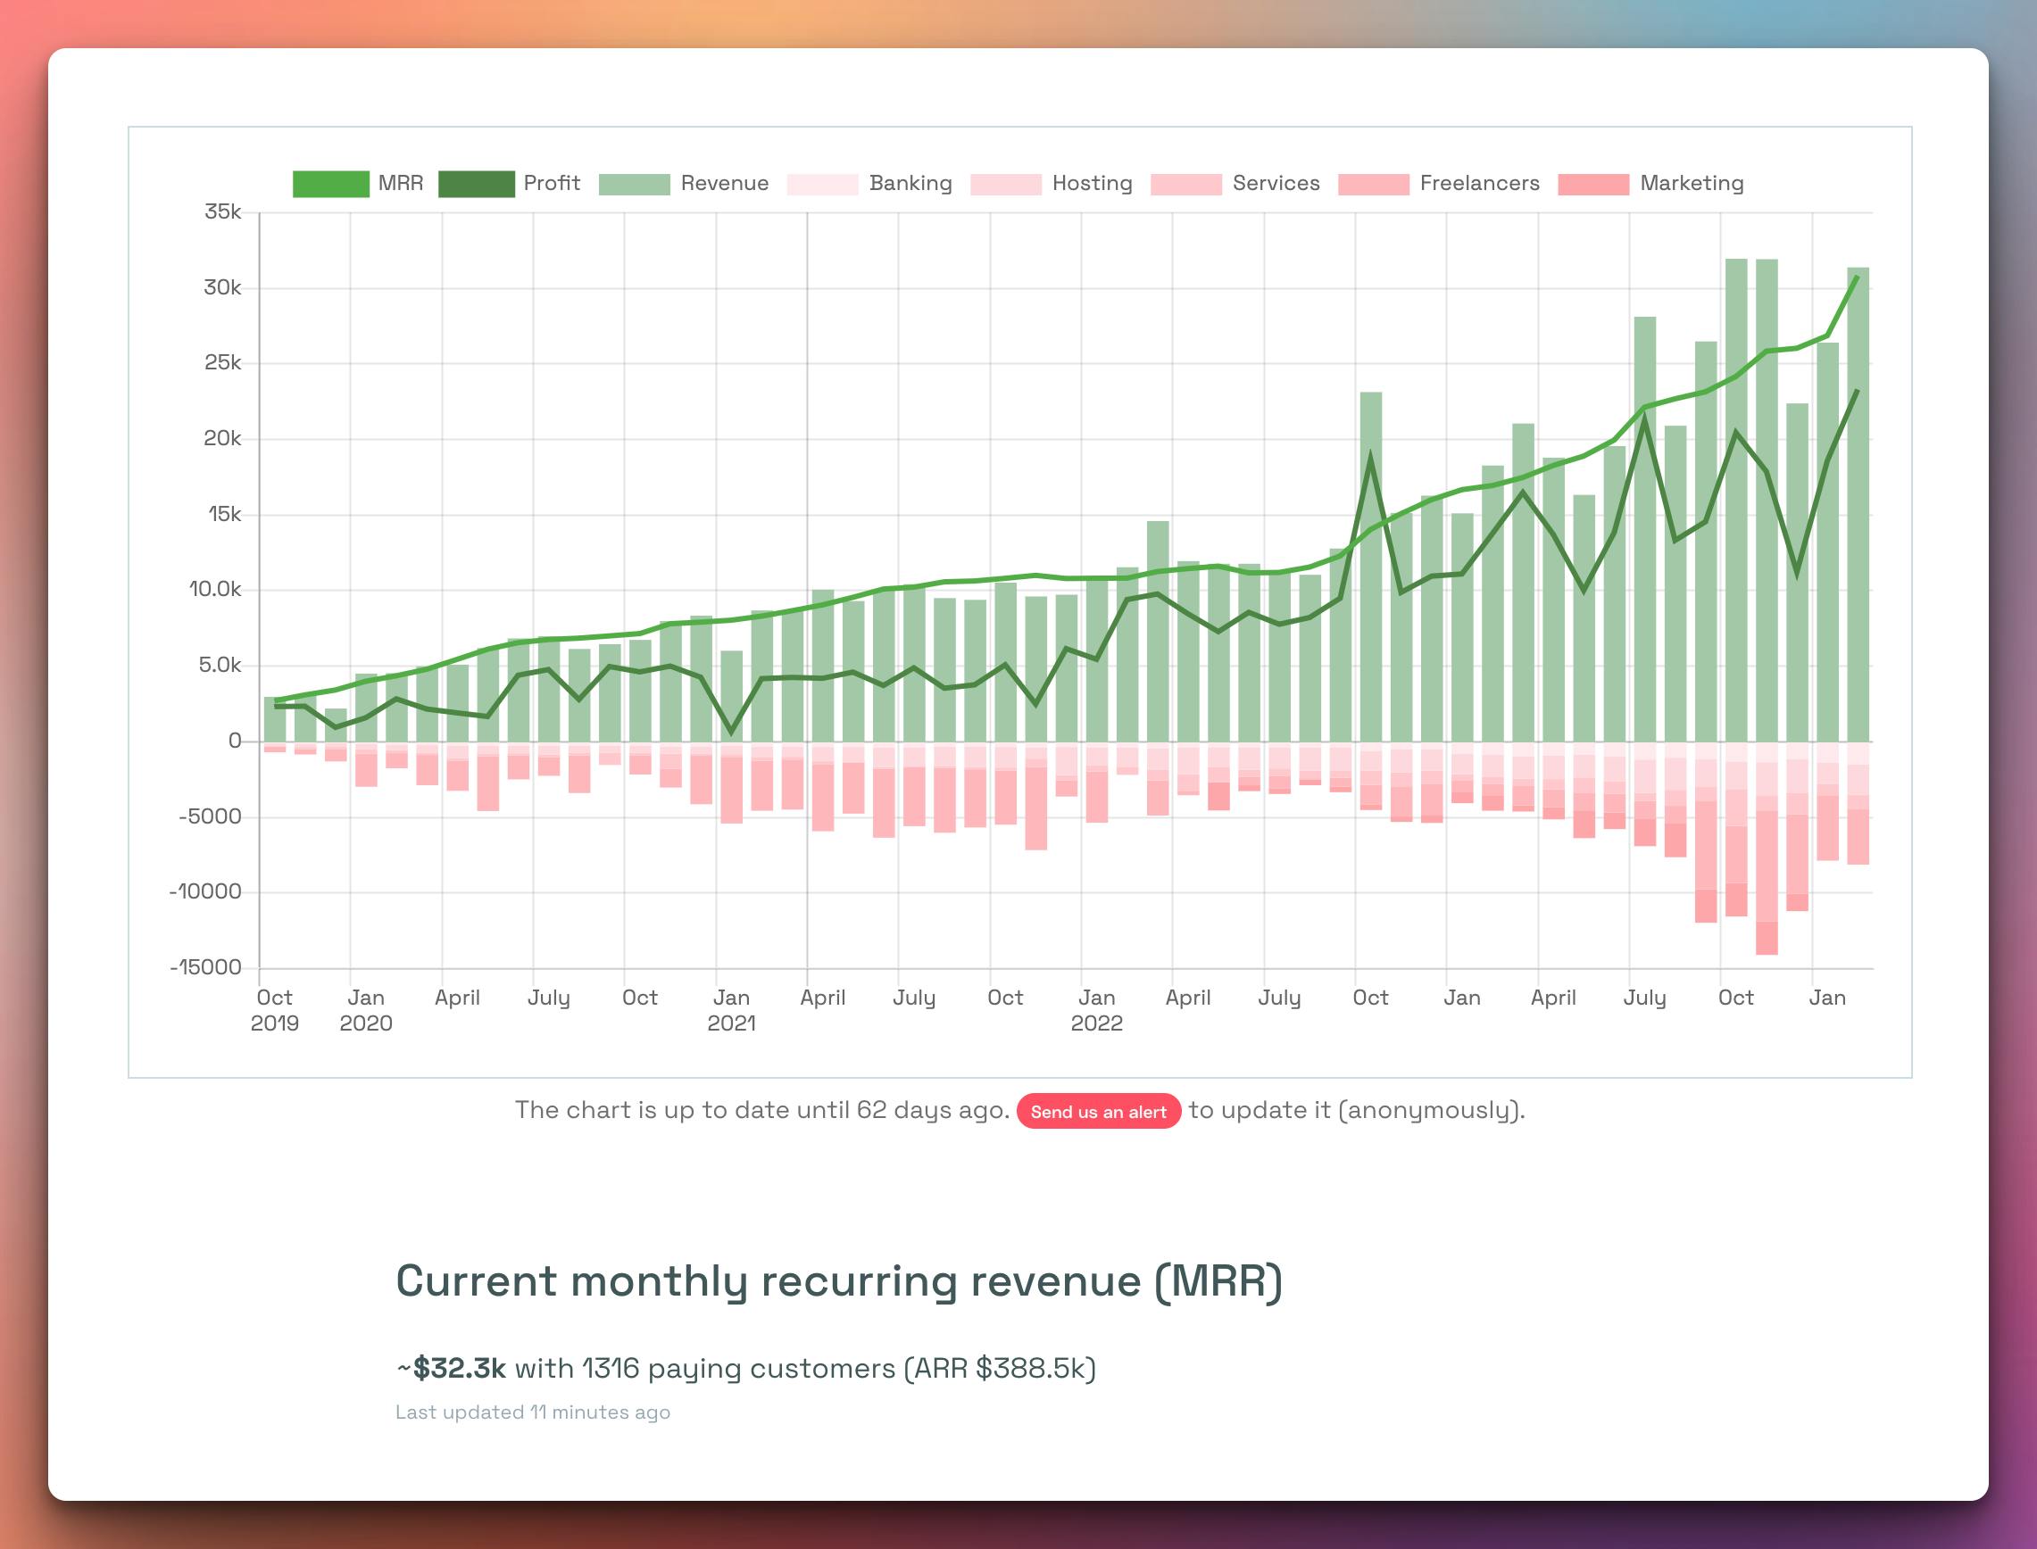Click the Services legend color swatch

tap(1185, 184)
